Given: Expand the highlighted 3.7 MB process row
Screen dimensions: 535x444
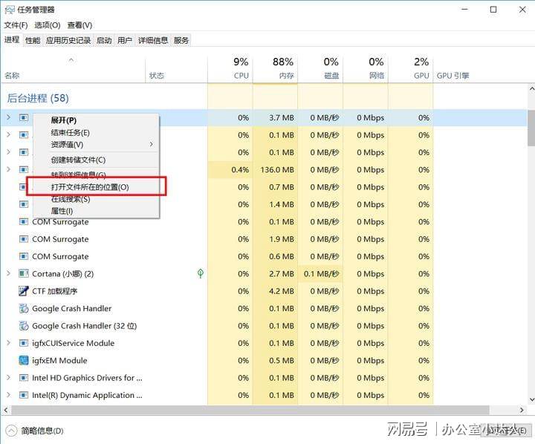Looking at the screenshot, I should (x=8, y=117).
